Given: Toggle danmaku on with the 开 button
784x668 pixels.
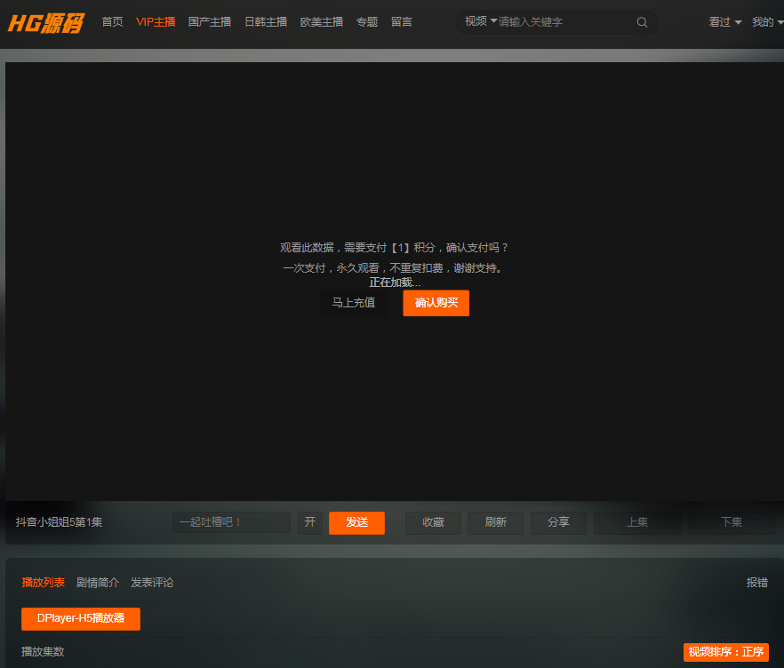Looking at the screenshot, I should tap(309, 522).
